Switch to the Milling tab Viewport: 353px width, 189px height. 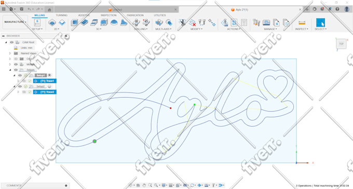click(x=39, y=15)
